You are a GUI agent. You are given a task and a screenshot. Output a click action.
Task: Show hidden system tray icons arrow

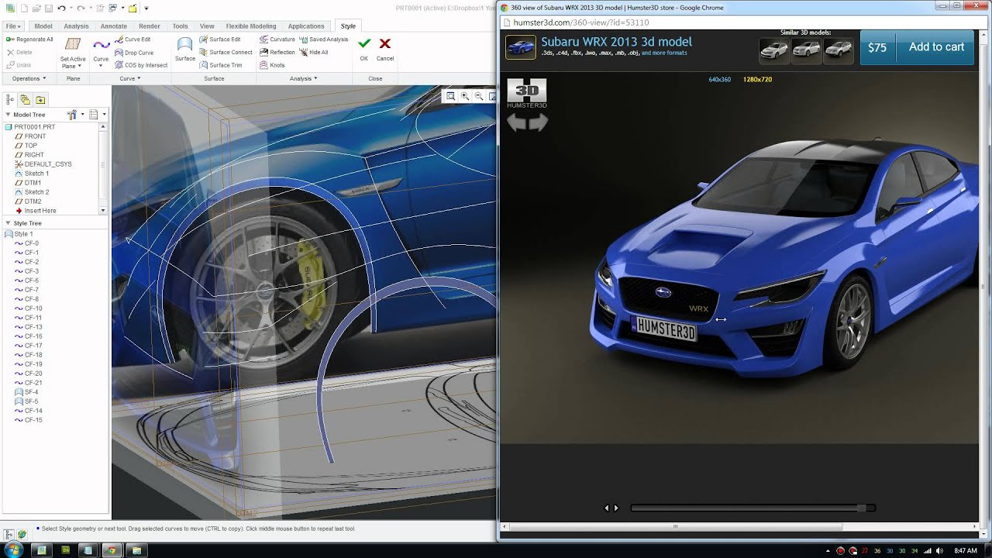tap(828, 551)
